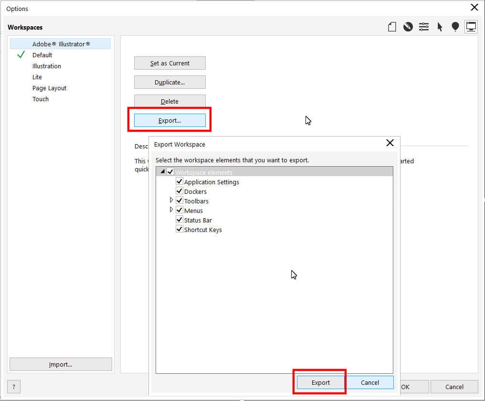Collapse the Workspace elements root node

point(163,172)
